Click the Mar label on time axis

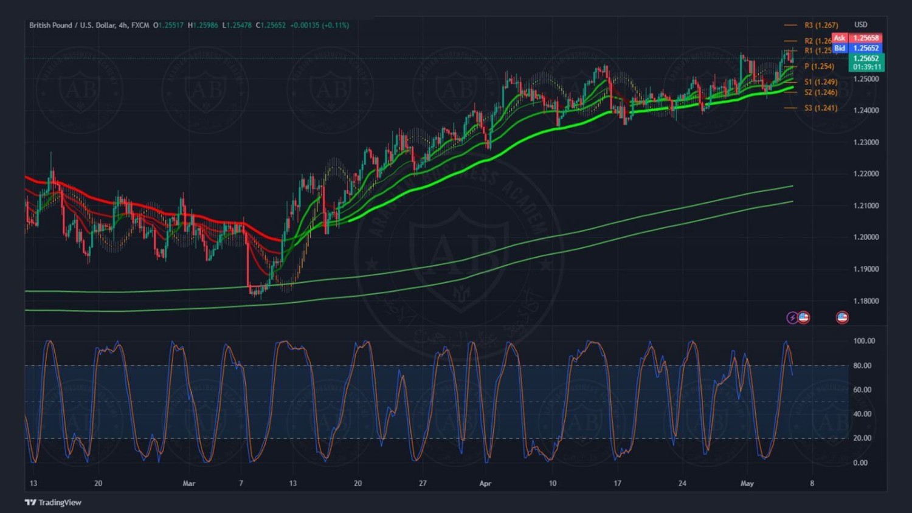click(x=189, y=483)
